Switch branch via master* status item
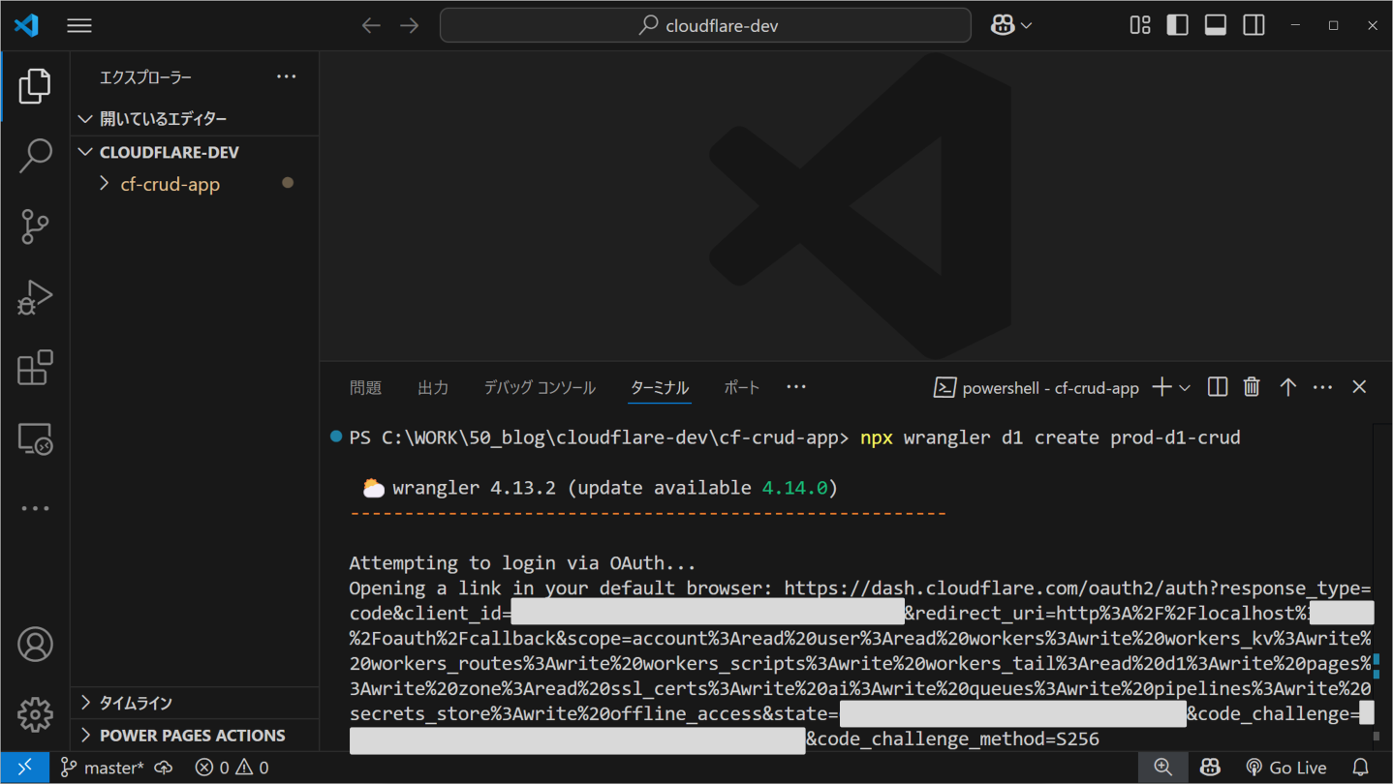Viewport: 1393px width, 784px height. point(102,768)
